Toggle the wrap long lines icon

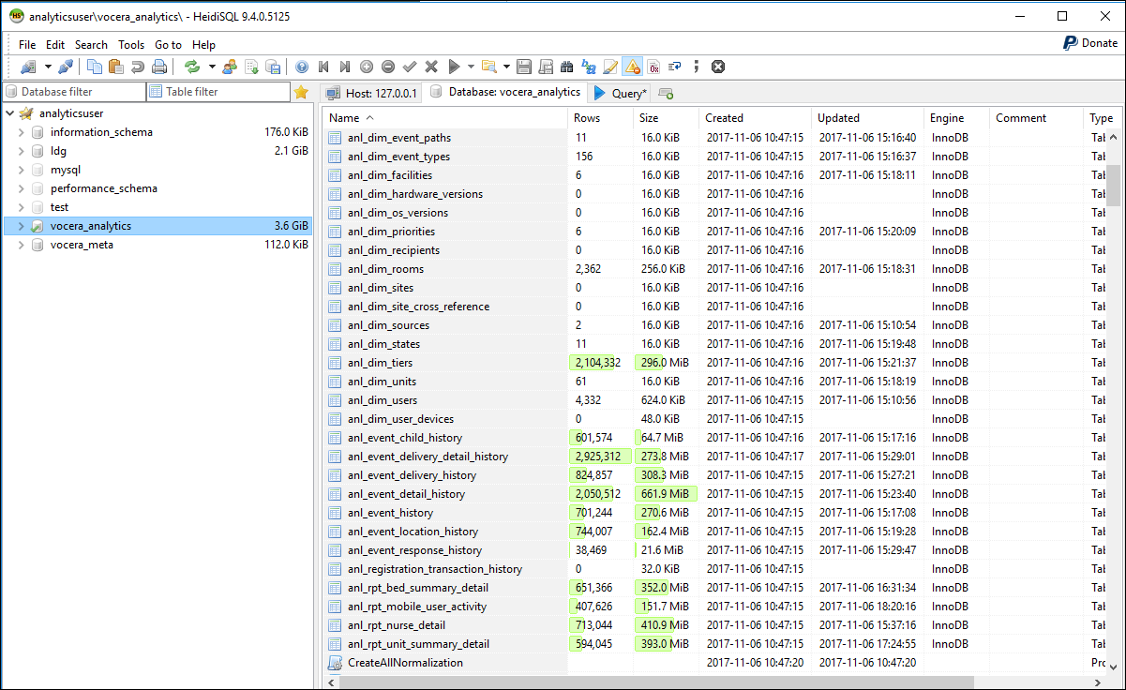pos(674,67)
